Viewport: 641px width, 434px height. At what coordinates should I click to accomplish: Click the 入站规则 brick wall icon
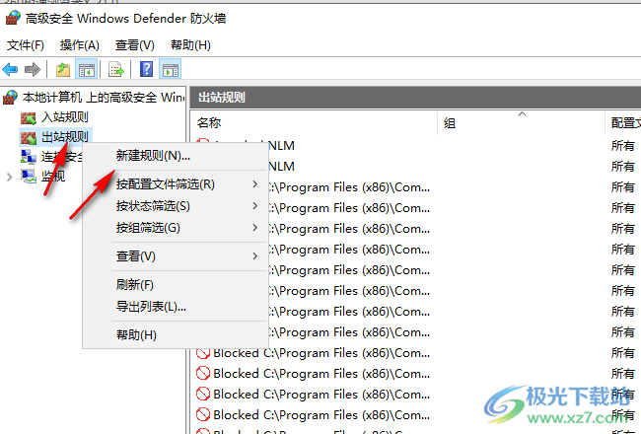[29, 117]
